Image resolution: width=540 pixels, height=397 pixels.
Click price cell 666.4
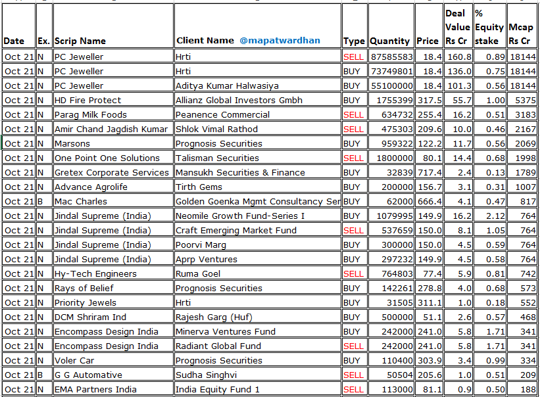tap(429, 201)
